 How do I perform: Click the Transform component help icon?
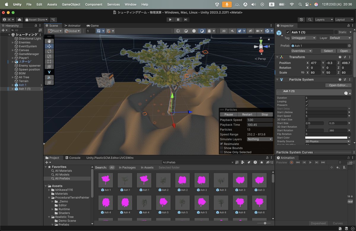340,57
